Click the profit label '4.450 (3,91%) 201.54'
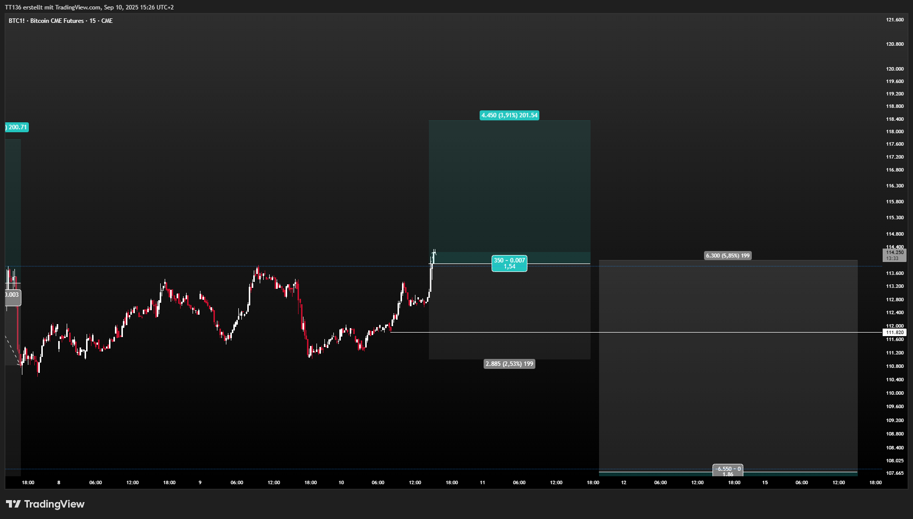Viewport: 913px width, 519px height. point(509,115)
